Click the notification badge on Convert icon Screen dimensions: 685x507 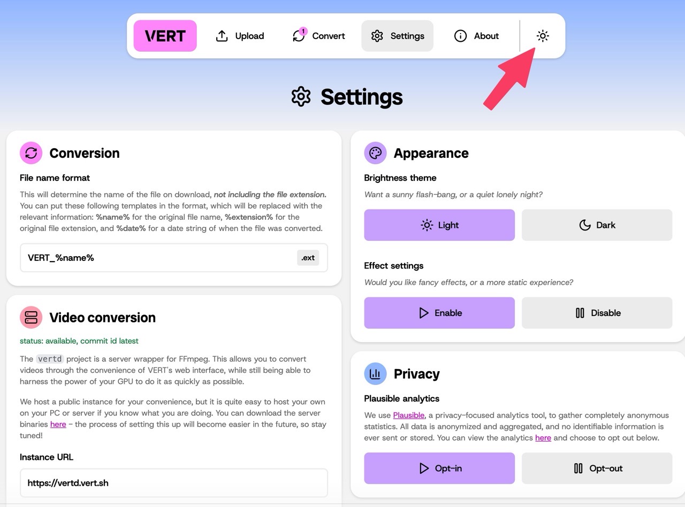pyautogui.click(x=303, y=32)
